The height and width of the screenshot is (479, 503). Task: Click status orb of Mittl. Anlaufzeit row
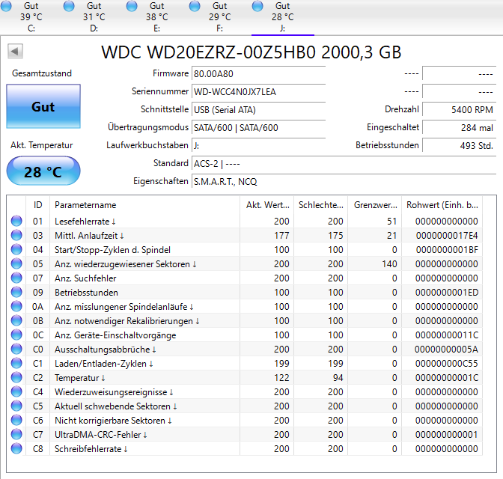16,235
